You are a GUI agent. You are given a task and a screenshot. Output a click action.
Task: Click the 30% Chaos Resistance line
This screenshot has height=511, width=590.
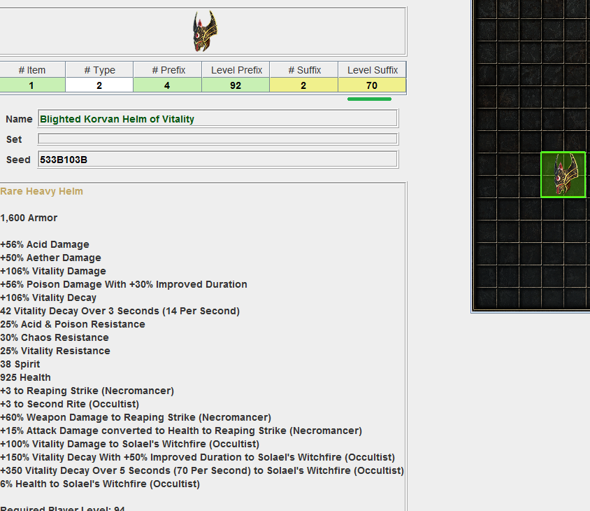click(55, 337)
